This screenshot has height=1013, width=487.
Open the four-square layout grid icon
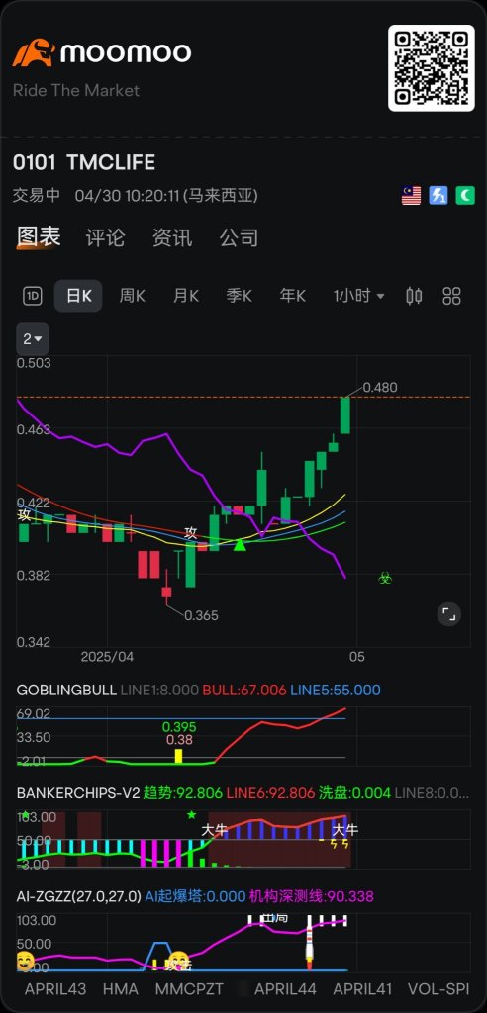point(451,296)
